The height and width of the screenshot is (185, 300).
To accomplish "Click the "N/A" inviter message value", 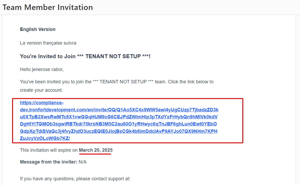I will (83, 162).
